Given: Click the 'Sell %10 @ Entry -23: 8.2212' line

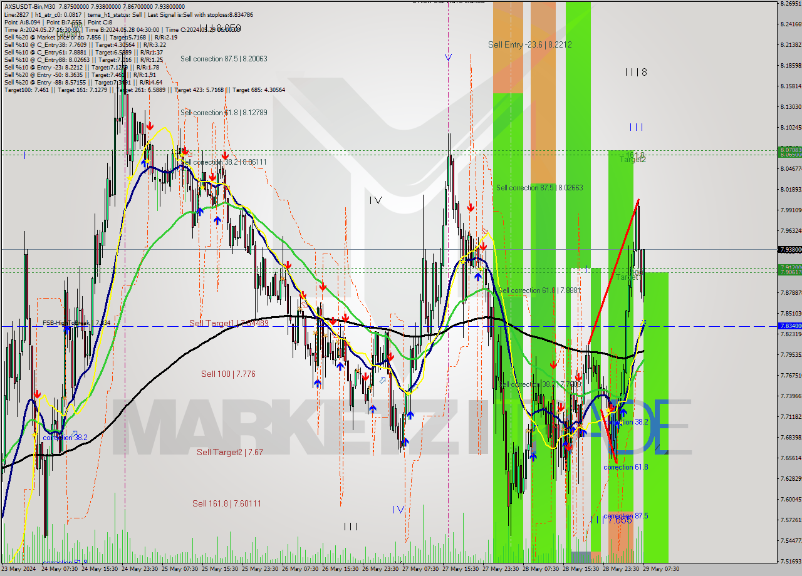Looking at the screenshot, I should 81,67.
